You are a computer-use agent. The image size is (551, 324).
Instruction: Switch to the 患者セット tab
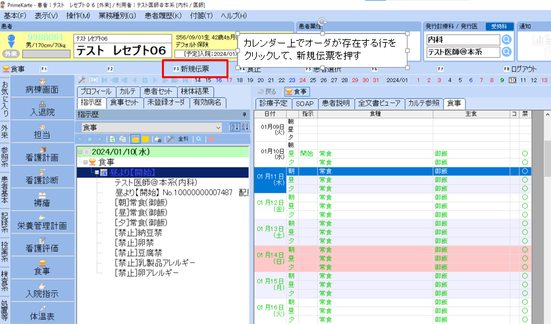158,91
